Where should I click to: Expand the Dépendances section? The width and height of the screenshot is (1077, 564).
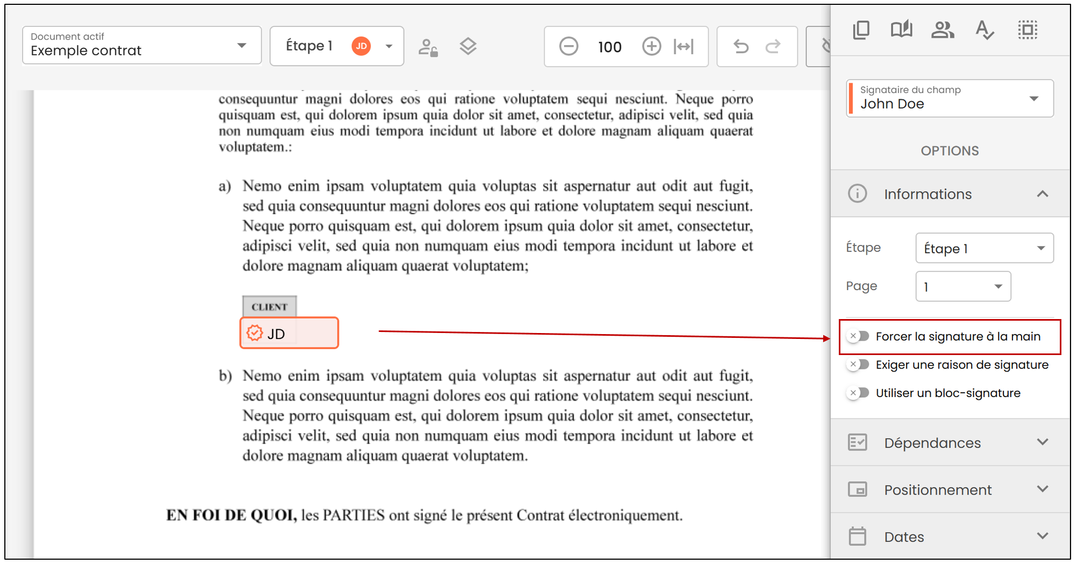(x=950, y=443)
